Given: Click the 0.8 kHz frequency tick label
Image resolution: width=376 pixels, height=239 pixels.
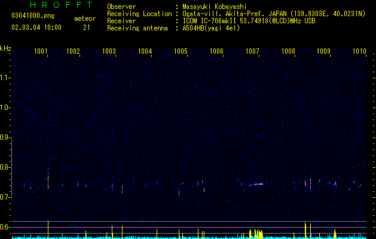Looking at the screenshot, I should click(5, 167).
